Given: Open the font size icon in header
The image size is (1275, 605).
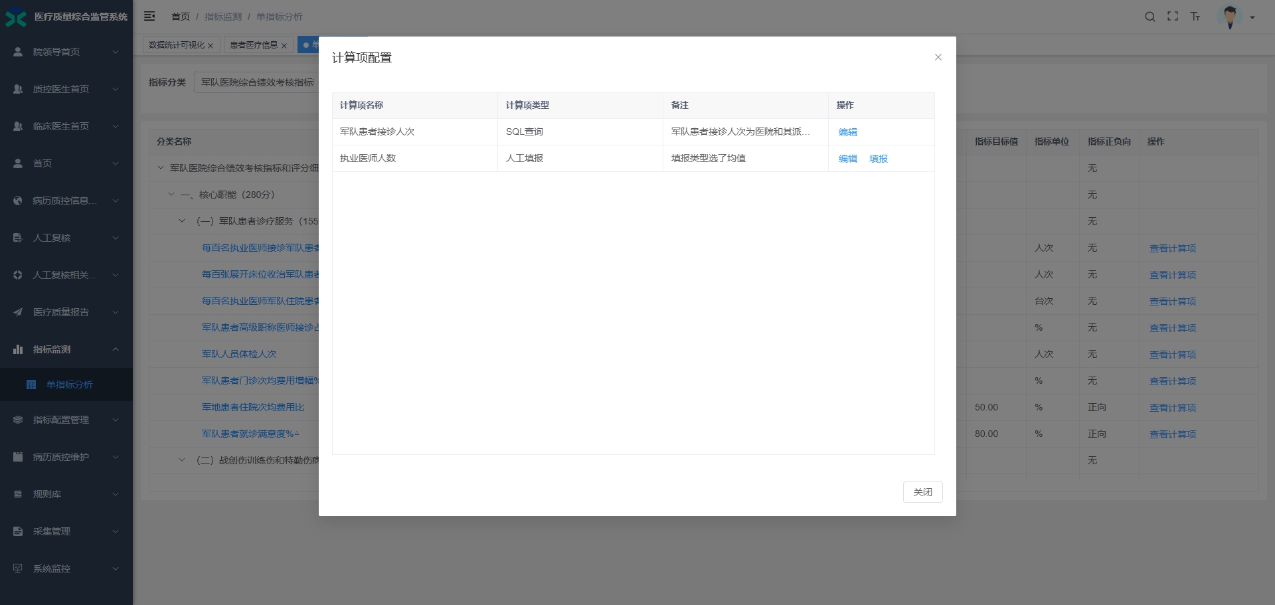Looking at the screenshot, I should tap(1195, 17).
